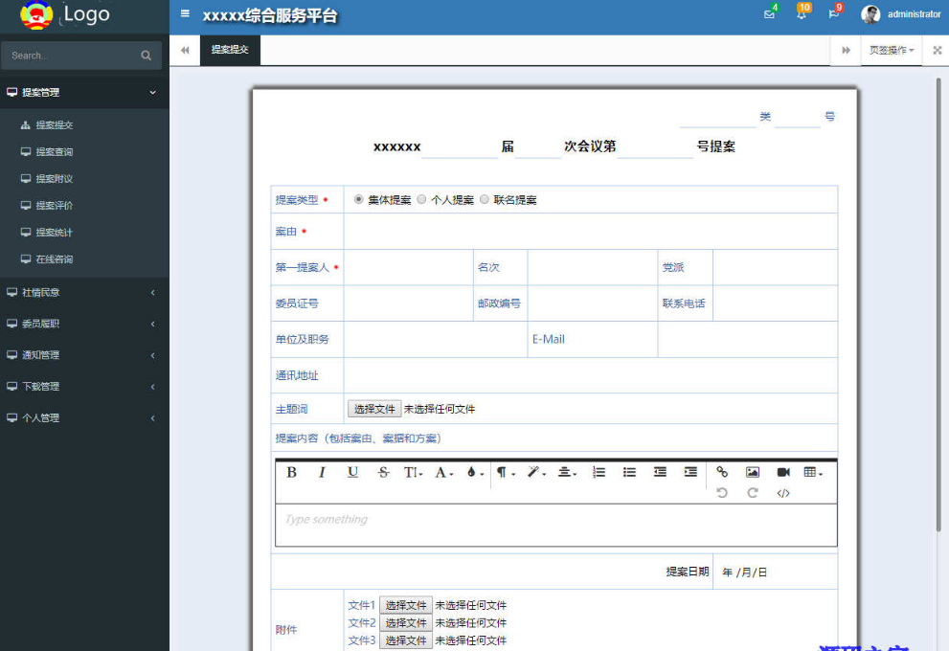The image size is (949, 651).
Task: Select the 集体提案 radio option
Action: point(359,199)
